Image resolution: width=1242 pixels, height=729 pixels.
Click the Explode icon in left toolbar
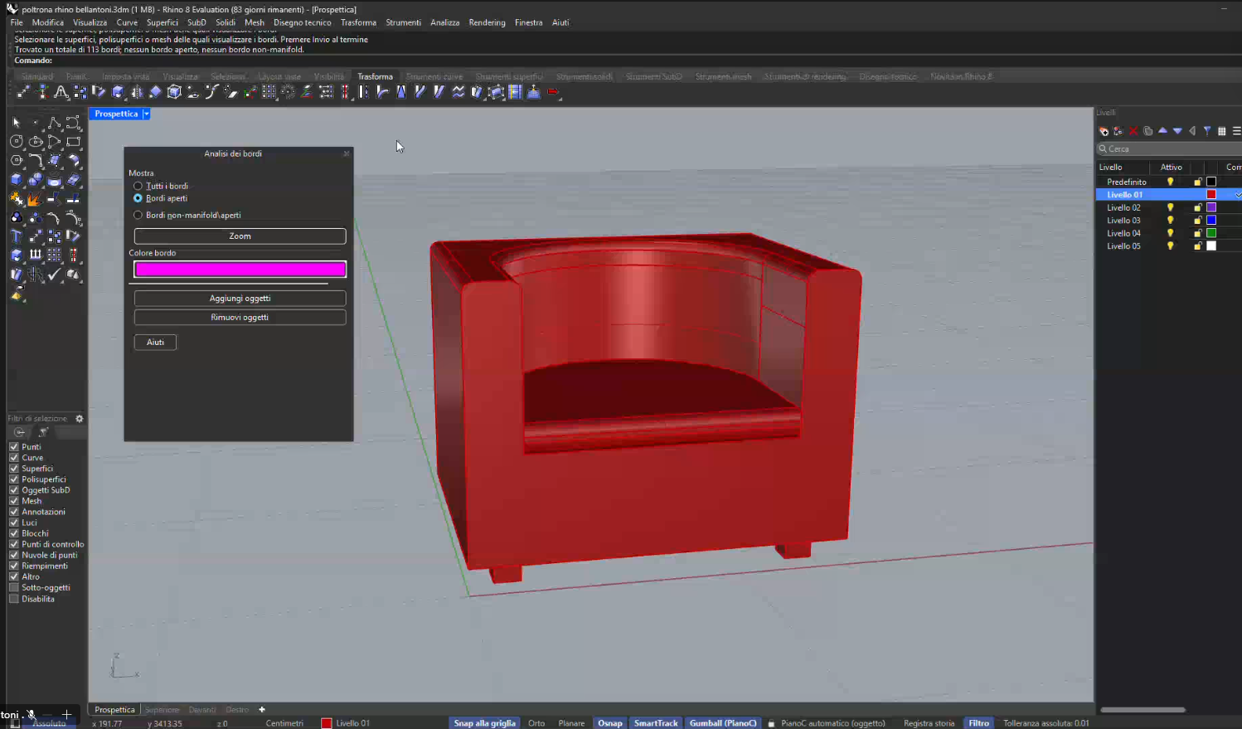[34, 199]
